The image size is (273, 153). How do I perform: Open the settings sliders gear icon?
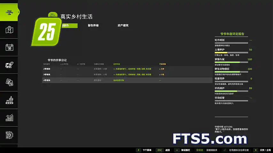click(x=9, y=135)
